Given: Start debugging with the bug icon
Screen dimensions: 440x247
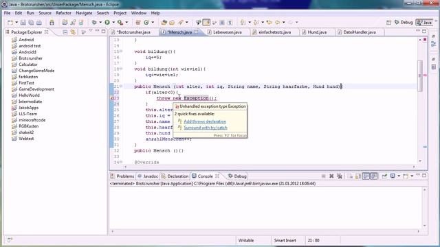Looking at the screenshot, I should [x=94, y=23].
